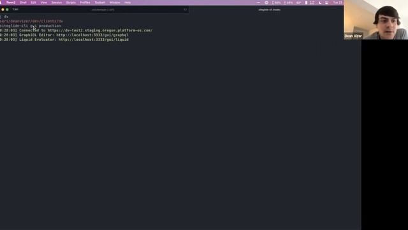This screenshot has width=408, height=230.
Task: Open the moon Do Not Disturb icon
Action: click(x=320, y=3)
